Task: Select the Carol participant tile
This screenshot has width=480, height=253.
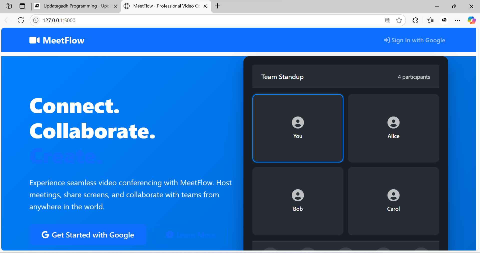Action: tap(393, 201)
